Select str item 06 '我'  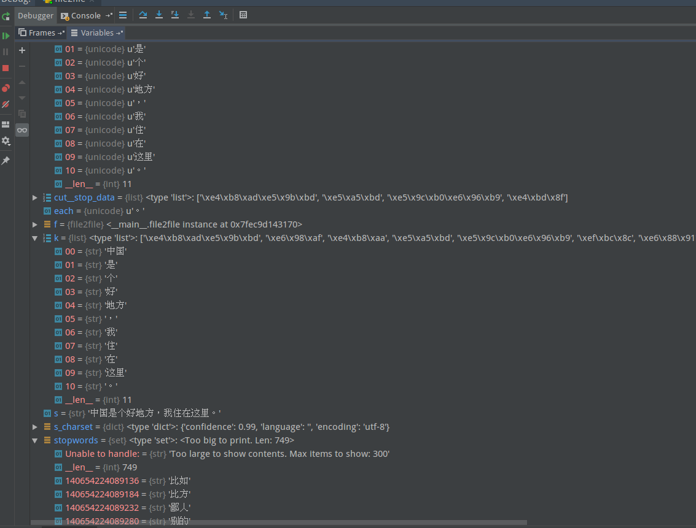coord(86,332)
